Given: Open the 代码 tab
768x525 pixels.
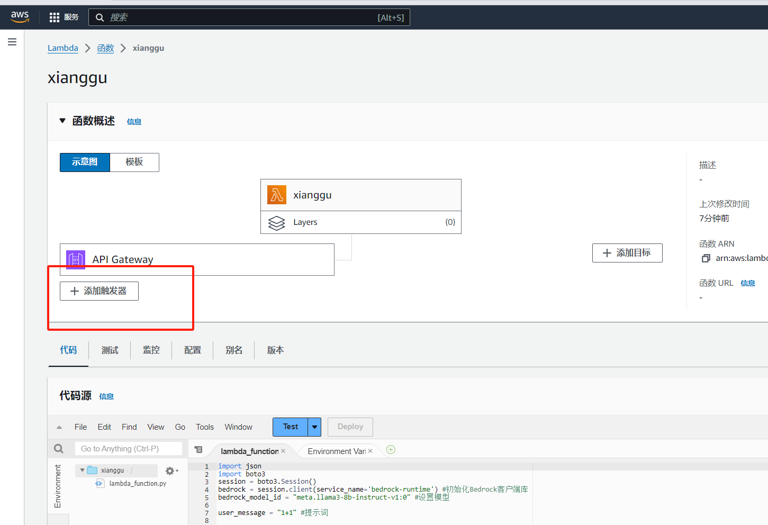Looking at the screenshot, I should [68, 350].
